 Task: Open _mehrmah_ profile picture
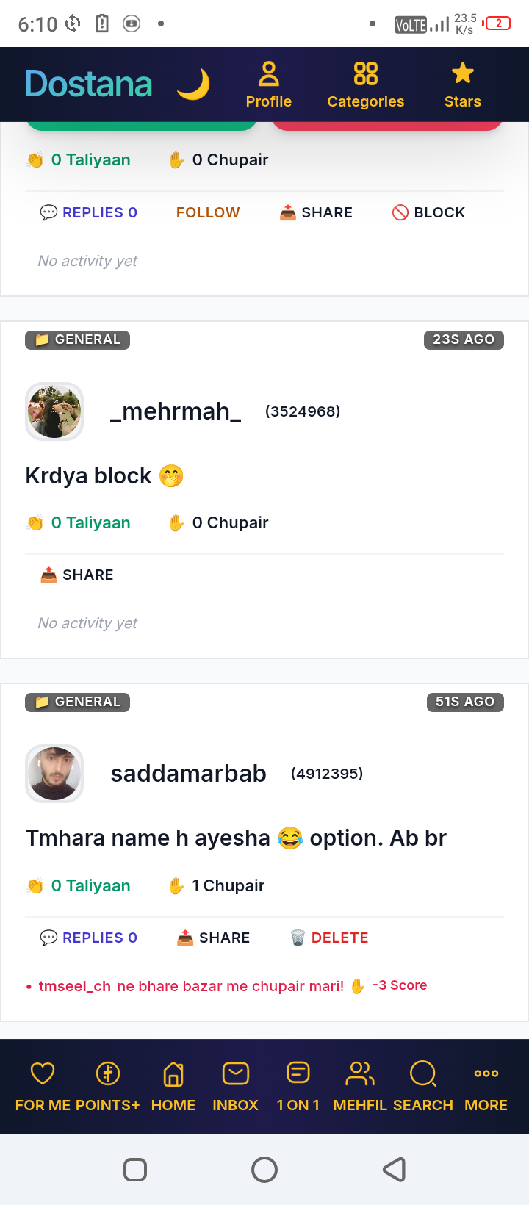pos(54,411)
